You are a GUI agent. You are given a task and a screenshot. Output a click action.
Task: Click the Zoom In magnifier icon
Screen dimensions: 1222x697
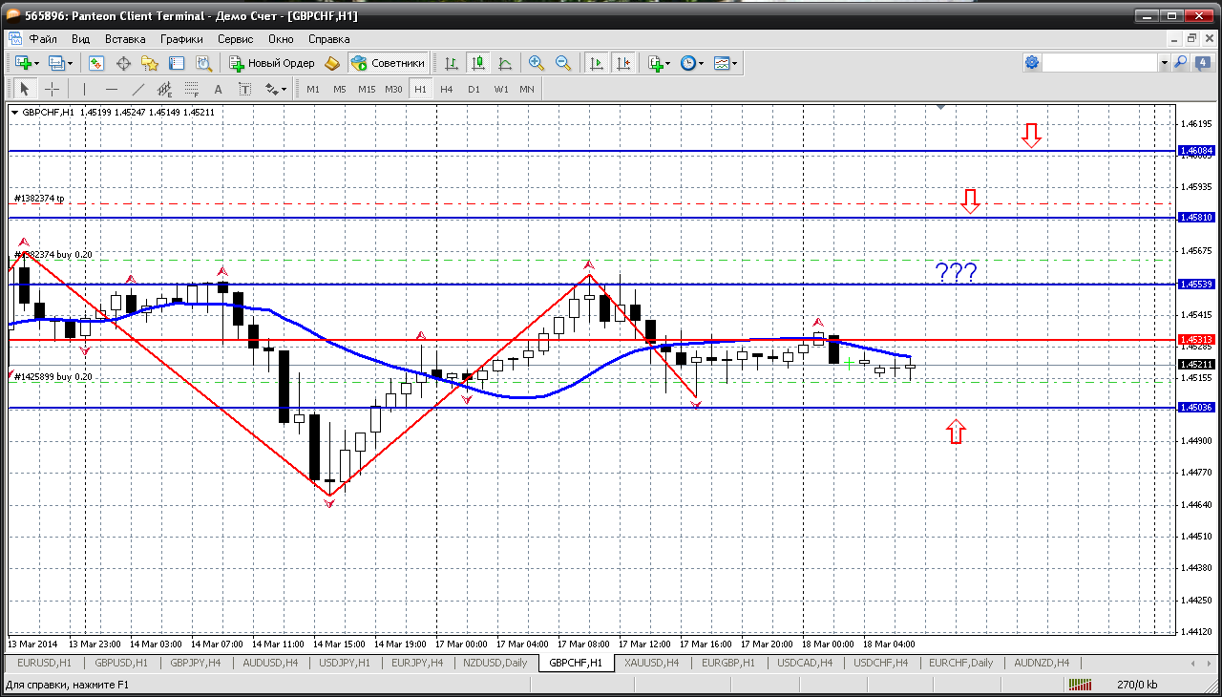[537, 63]
